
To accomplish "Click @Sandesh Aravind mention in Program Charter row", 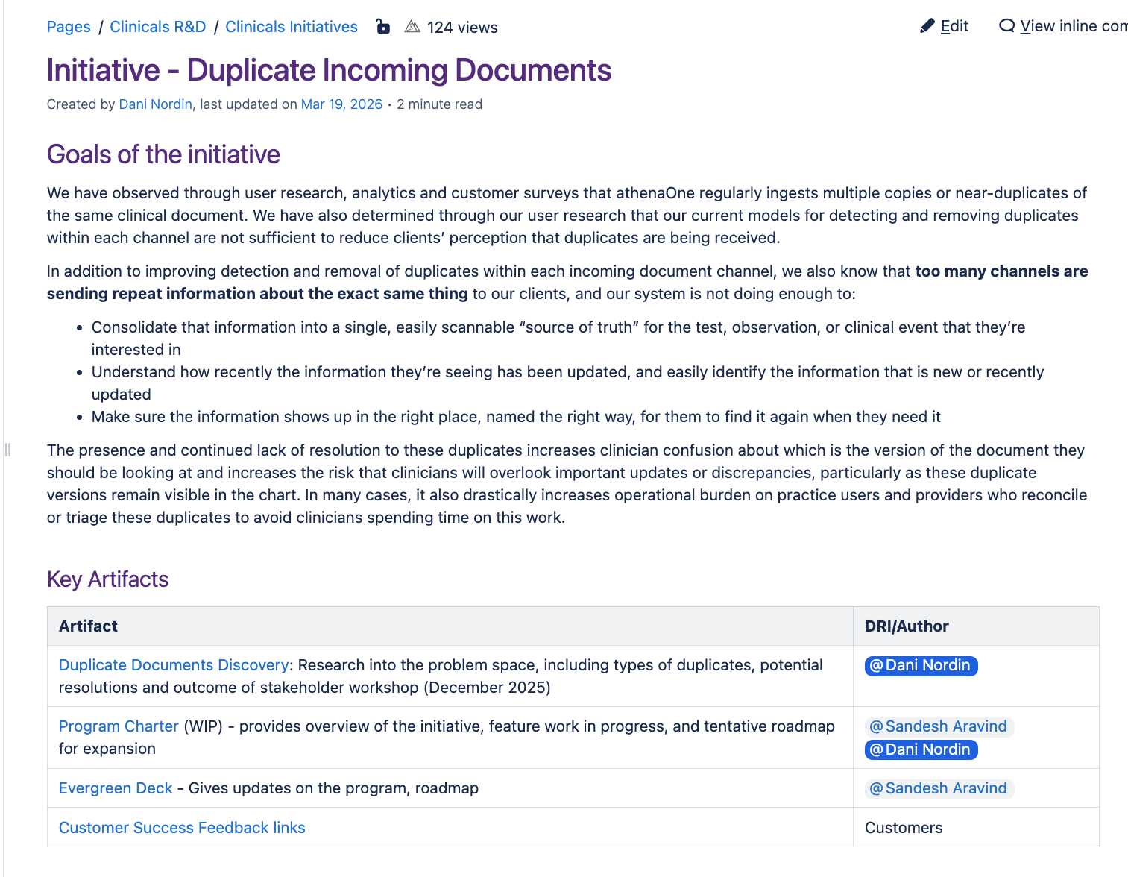I will coord(939,726).
